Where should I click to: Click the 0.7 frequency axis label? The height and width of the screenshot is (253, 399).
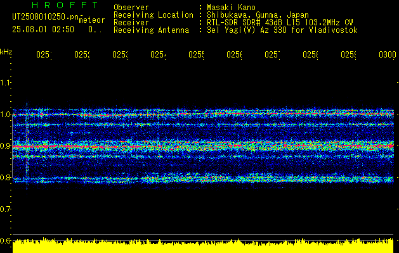point(5,209)
